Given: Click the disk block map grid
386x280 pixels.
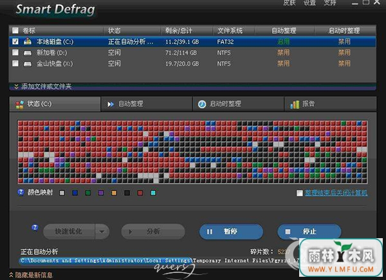Looking at the screenshot, I should coord(192,152).
